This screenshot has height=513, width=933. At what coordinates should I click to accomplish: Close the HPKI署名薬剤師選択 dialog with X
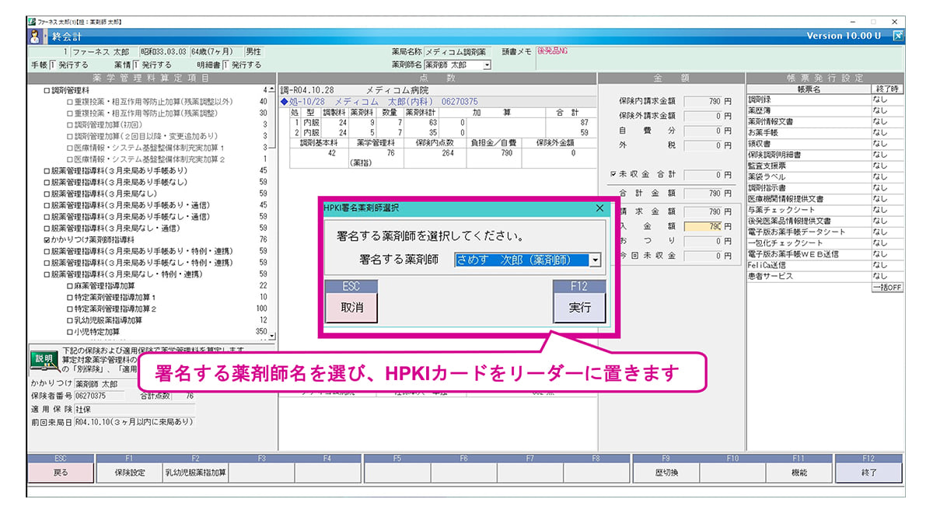(599, 208)
